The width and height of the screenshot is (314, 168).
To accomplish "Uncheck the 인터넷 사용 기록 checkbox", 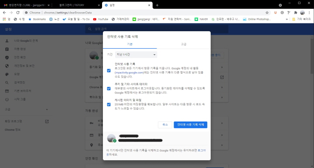I will (x=109, y=71).
